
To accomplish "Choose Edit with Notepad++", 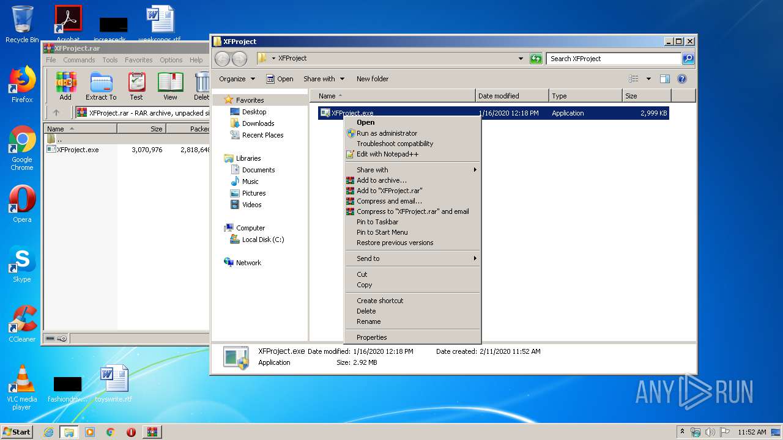I will tap(412, 154).
